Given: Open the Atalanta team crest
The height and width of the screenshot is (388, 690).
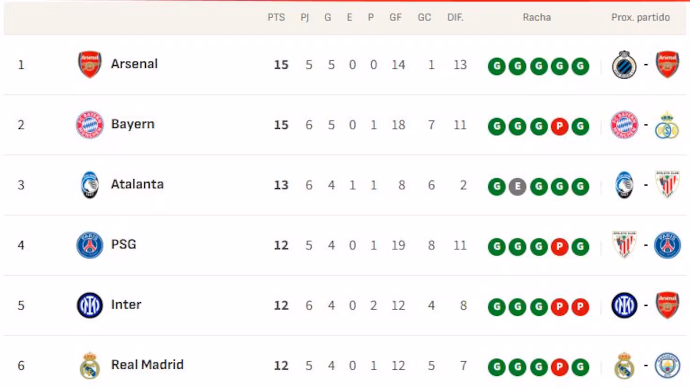Looking at the screenshot, I should click(89, 184).
